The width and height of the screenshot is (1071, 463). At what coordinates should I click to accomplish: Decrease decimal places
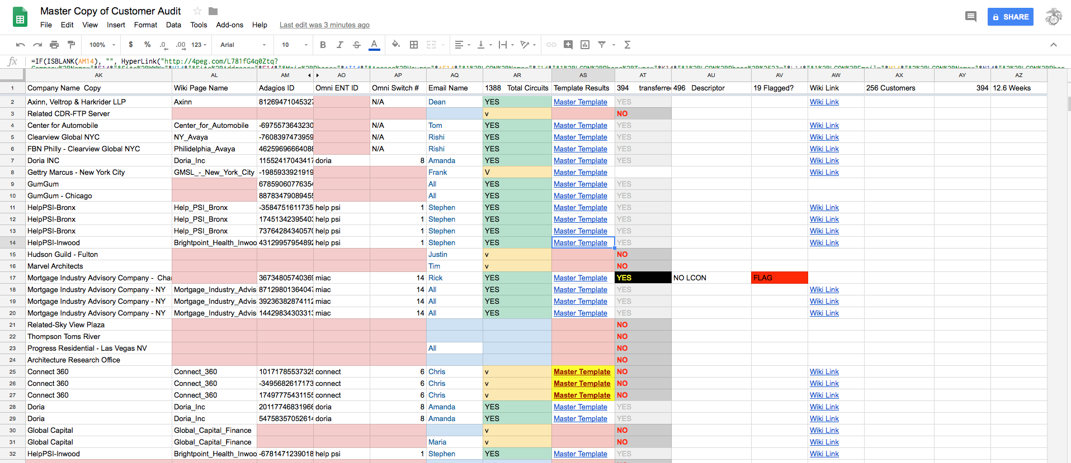point(163,45)
